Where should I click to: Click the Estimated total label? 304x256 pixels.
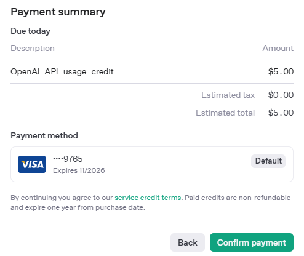(x=225, y=113)
